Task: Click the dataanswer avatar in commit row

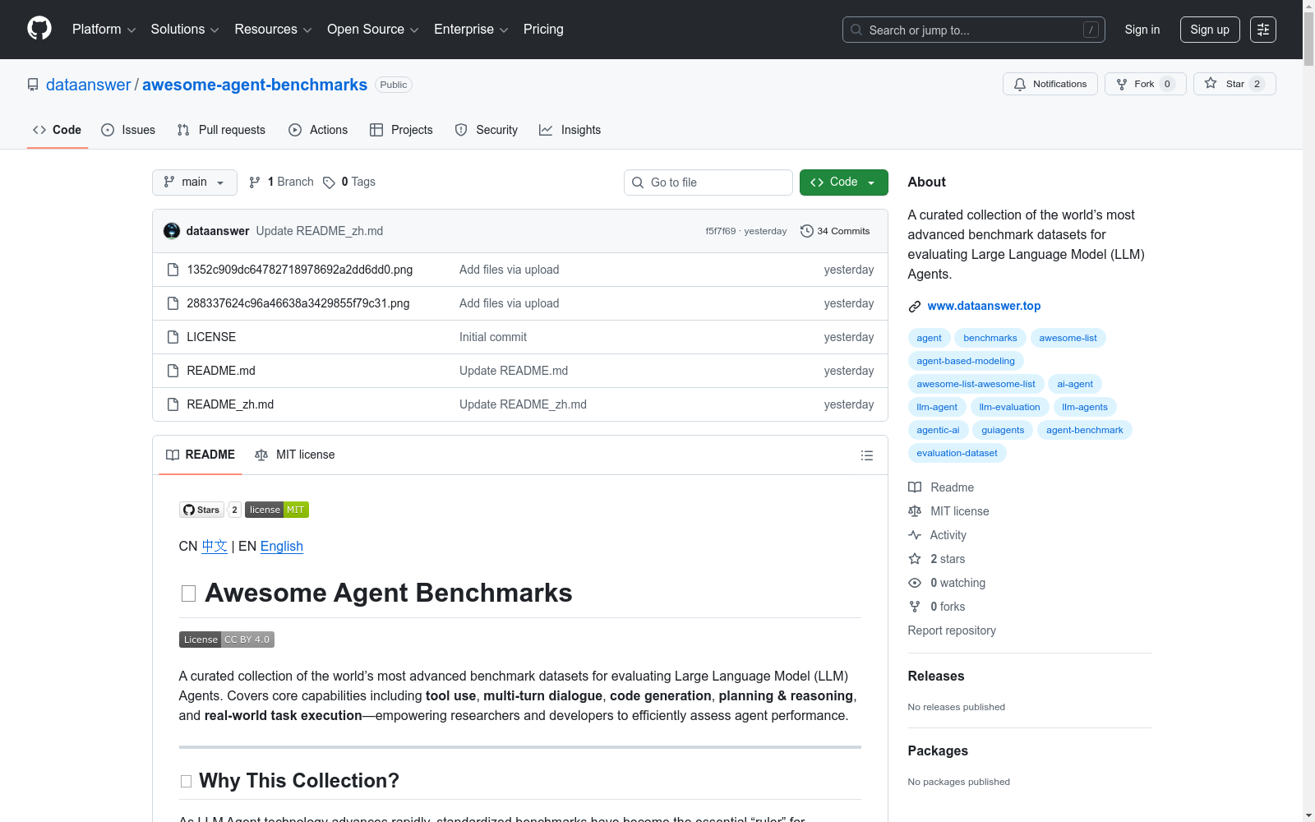Action: [x=172, y=231]
